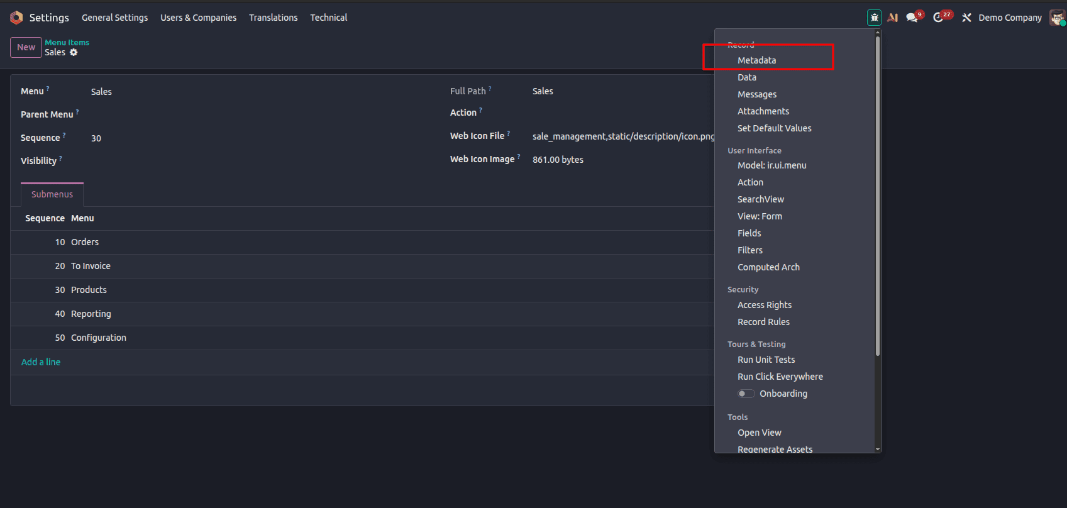
Task: Choose Run Unit Tests menu entry
Action: tap(766, 360)
